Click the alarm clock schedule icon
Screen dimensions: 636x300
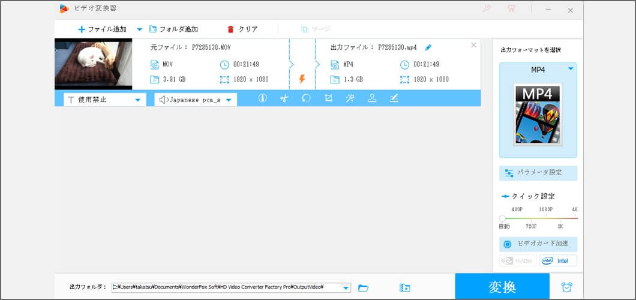pyautogui.click(x=566, y=287)
